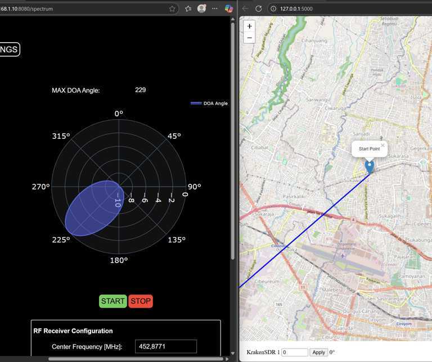432x362 pixels.
Task: Click the scroll-up arrow of the spectrum page
Action: coord(233,19)
